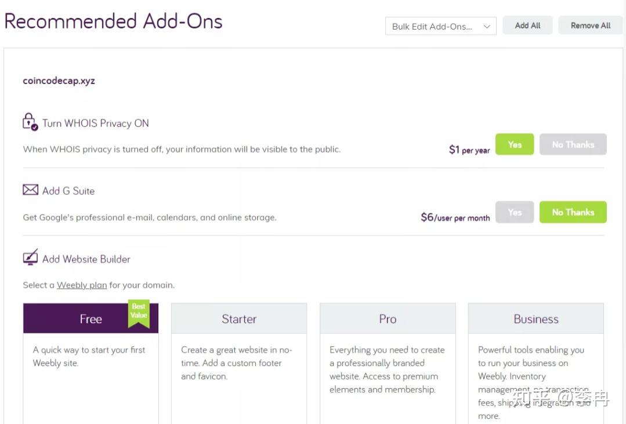The image size is (626, 424).
Task: Click the Best Value ribbon badge
Action: point(139,313)
